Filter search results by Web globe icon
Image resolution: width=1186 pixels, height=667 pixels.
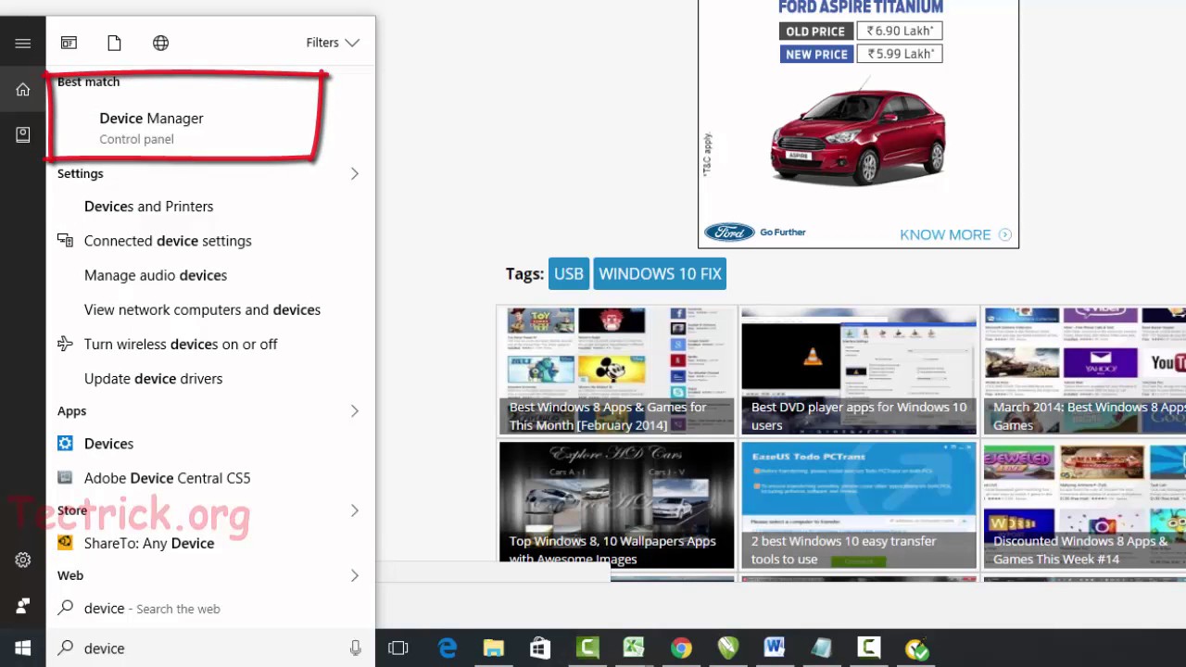[160, 43]
